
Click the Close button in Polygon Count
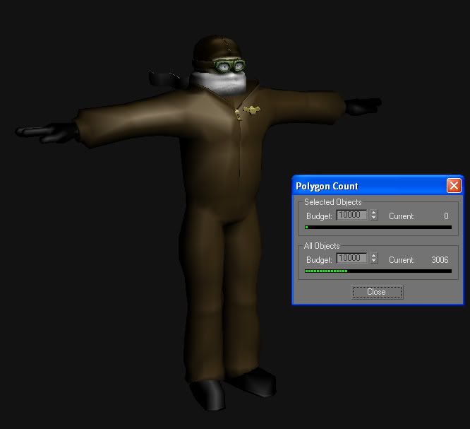[x=377, y=292]
